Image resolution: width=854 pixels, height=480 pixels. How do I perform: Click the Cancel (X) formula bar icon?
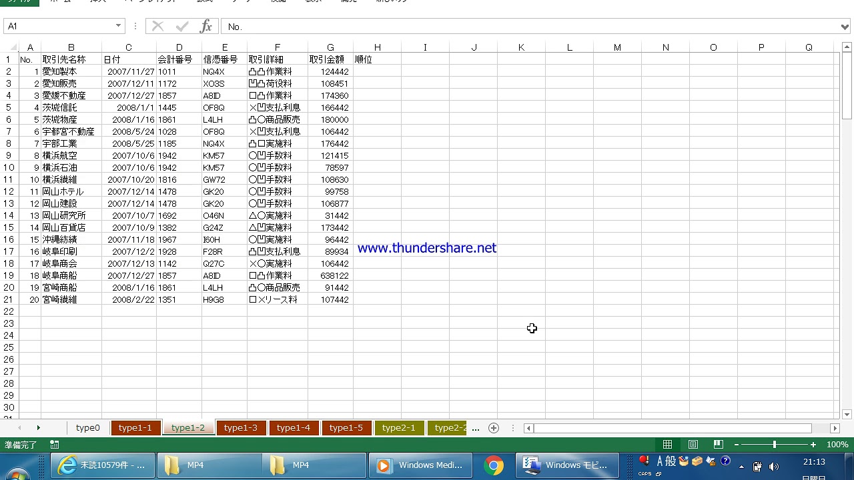click(x=157, y=26)
